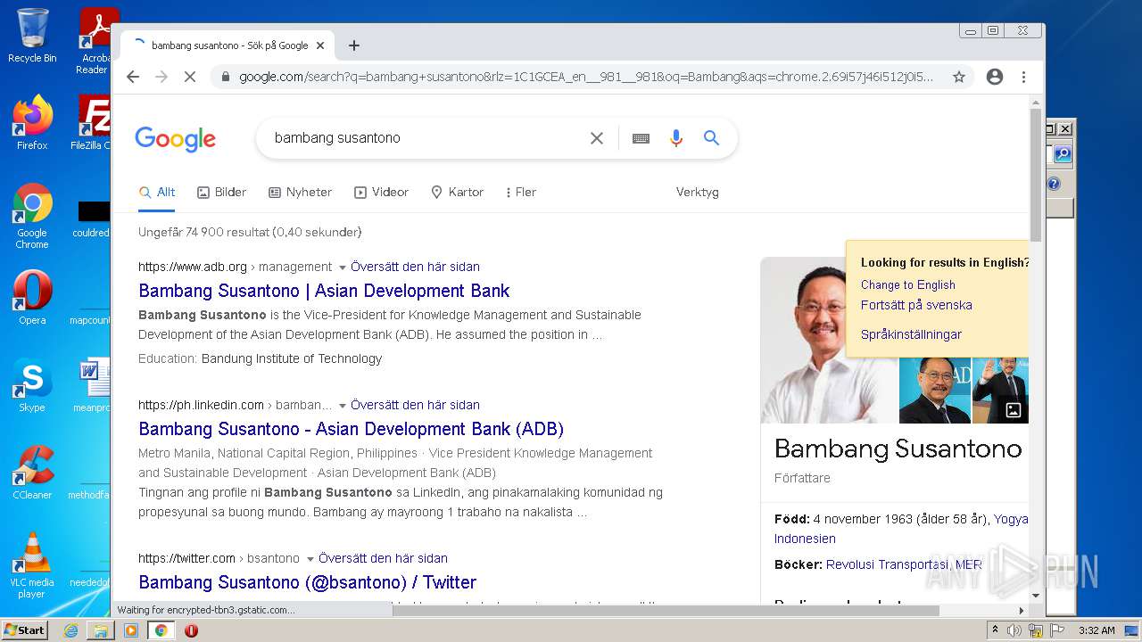Click the help icon in the background window

1054,184
